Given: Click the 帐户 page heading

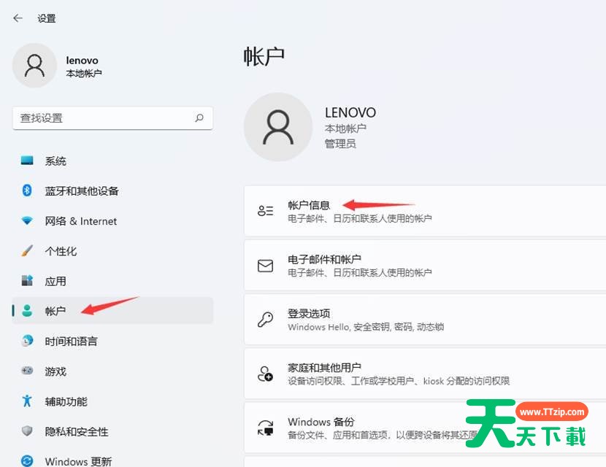Looking at the screenshot, I should pyautogui.click(x=264, y=57).
